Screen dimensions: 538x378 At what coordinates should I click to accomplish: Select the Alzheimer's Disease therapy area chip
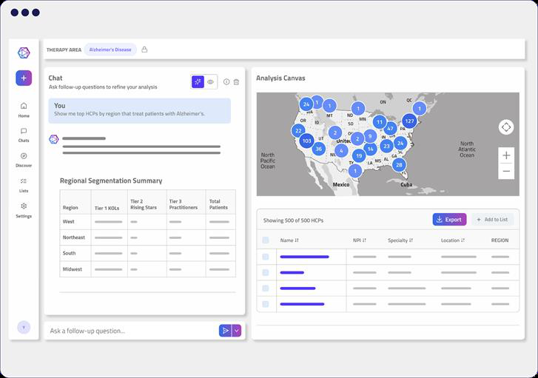click(110, 50)
